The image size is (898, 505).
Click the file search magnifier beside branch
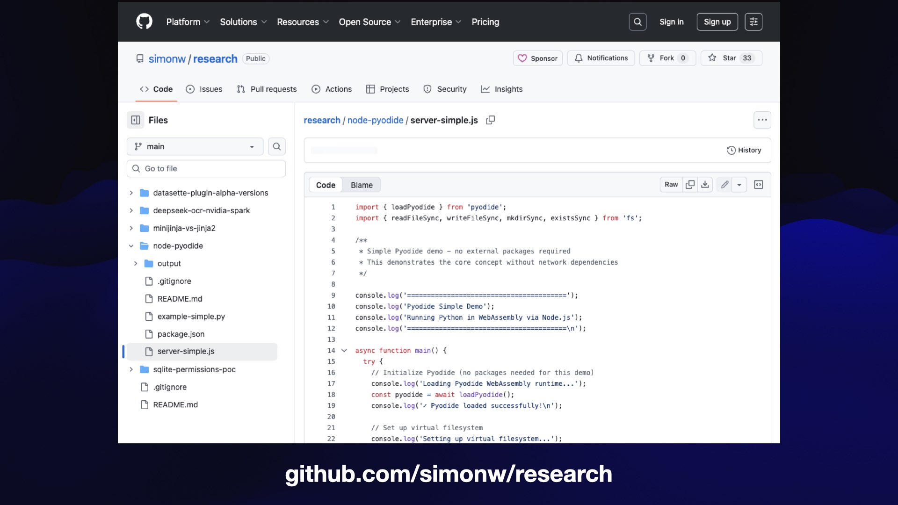pyautogui.click(x=276, y=146)
